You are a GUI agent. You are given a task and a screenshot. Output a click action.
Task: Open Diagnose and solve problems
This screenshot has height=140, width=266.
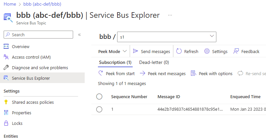coord(40,68)
